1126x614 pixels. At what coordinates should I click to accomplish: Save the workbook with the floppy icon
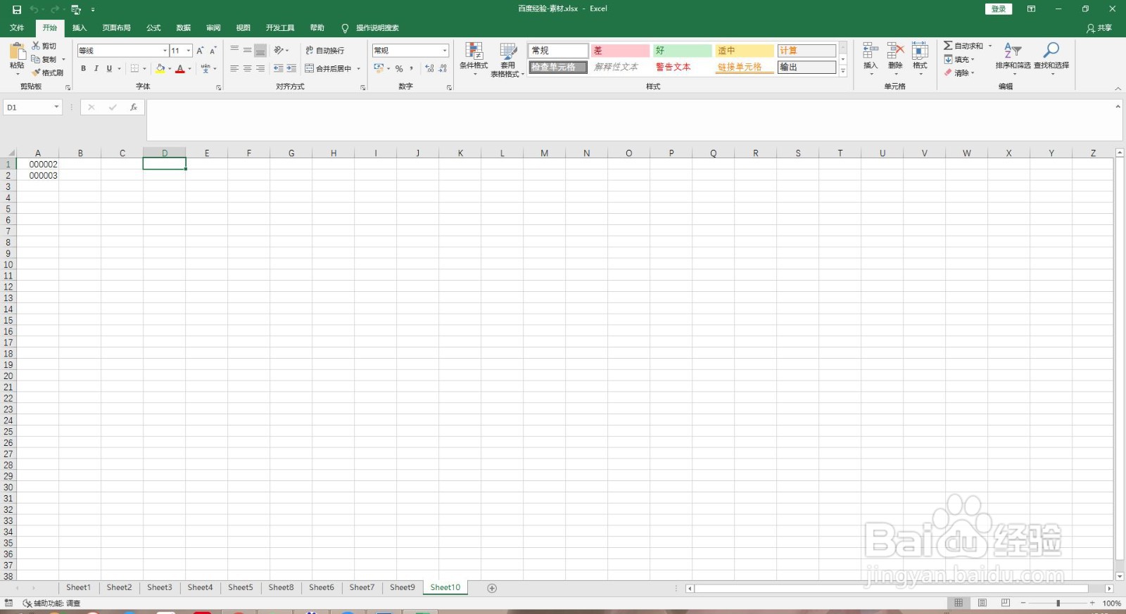coord(17,9)
